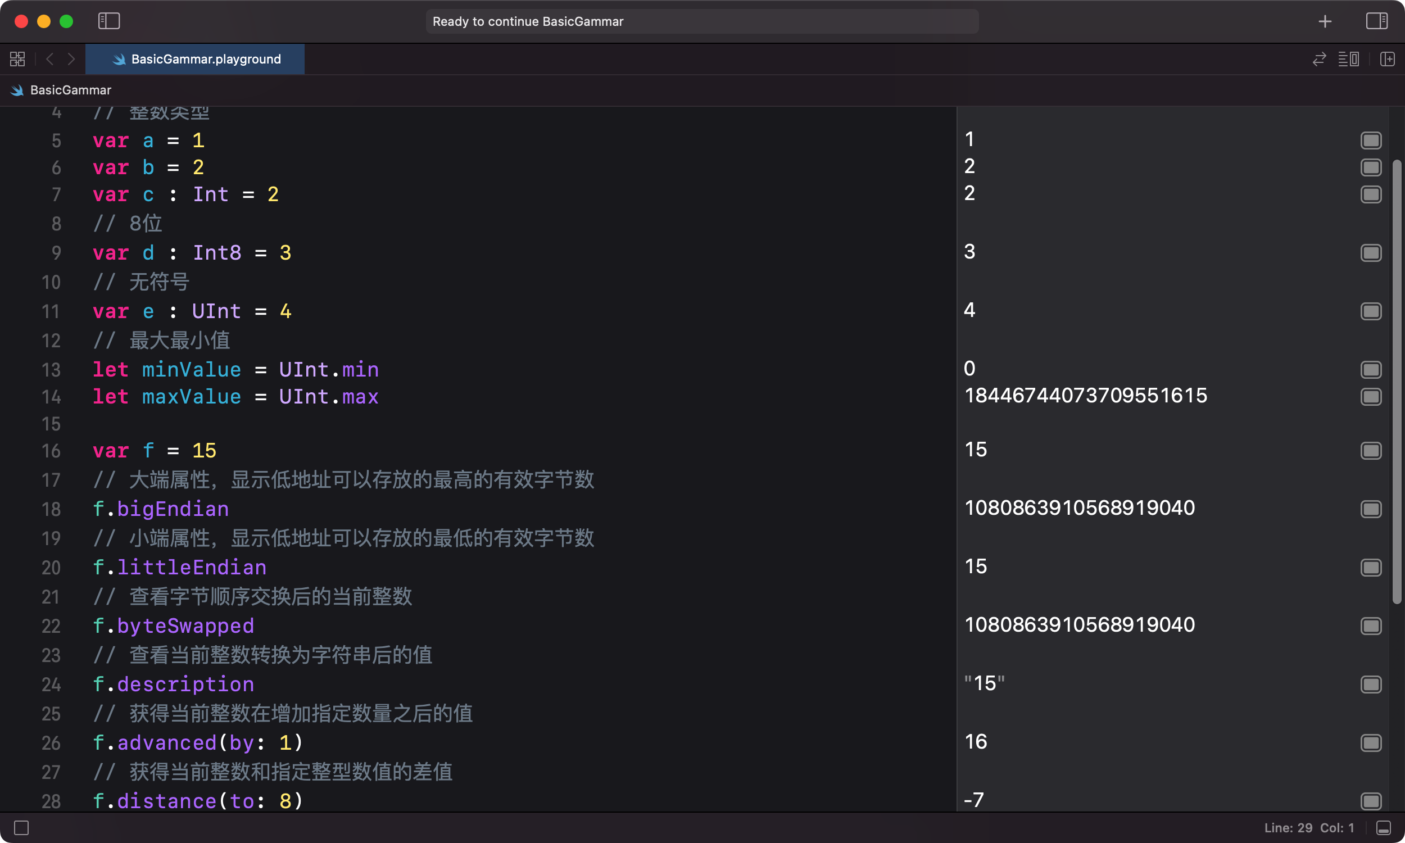The image size is (1405, 843).
Task: Click the result value -7
Action: coord(974,800)
